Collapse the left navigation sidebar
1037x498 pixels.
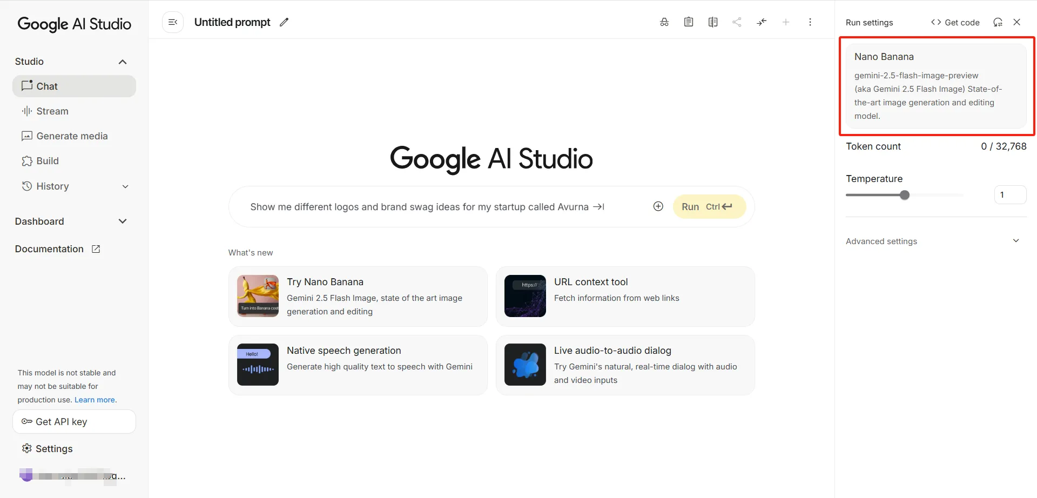pos(173,22)
